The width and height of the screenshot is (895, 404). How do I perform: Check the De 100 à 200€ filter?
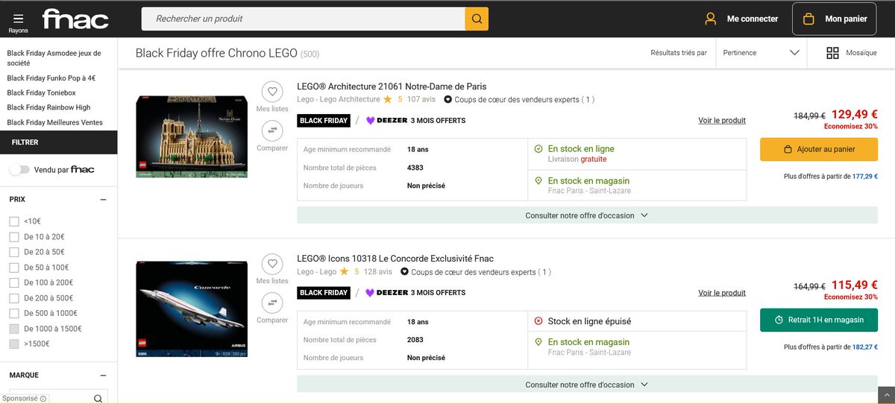(x=13, y=283)
